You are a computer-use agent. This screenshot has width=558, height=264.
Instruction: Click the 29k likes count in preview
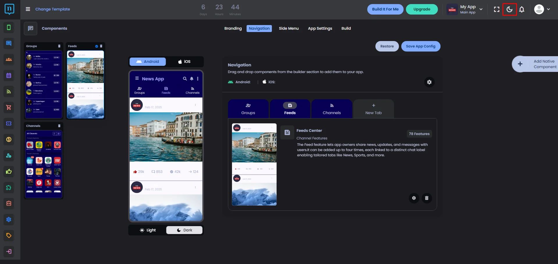tap(139, 172)
